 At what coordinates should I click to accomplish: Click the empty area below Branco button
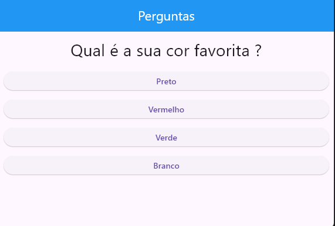pyautogui.click(x=166, y=200)
